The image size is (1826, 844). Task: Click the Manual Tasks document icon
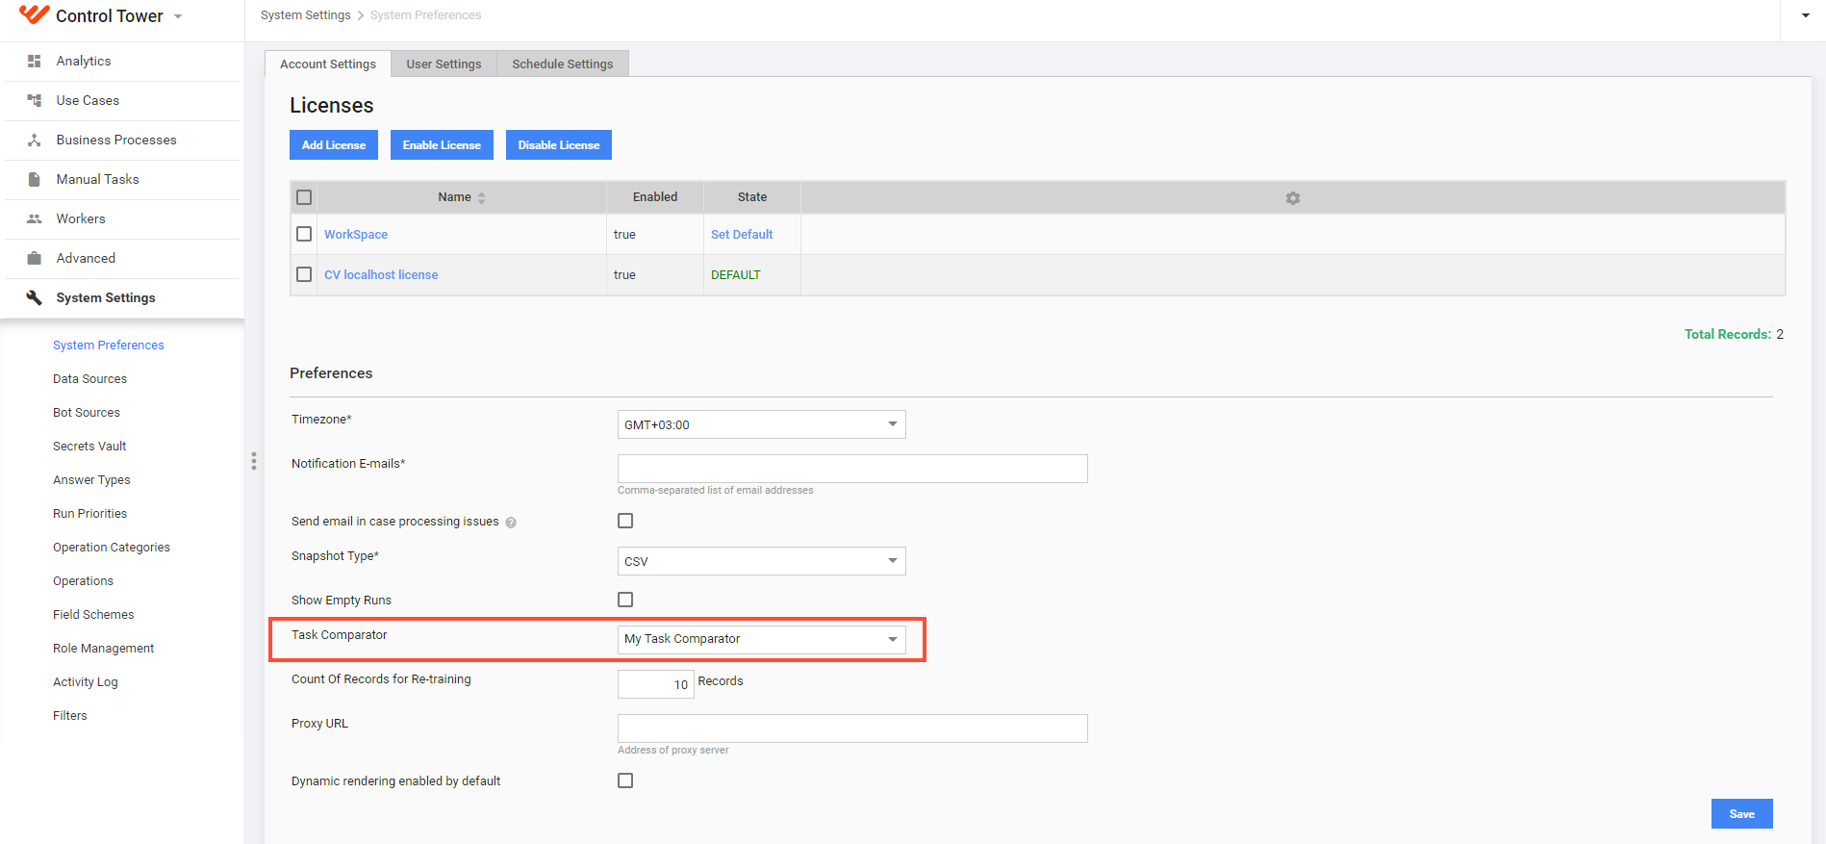pyautogui.click(x=35, y=179)
